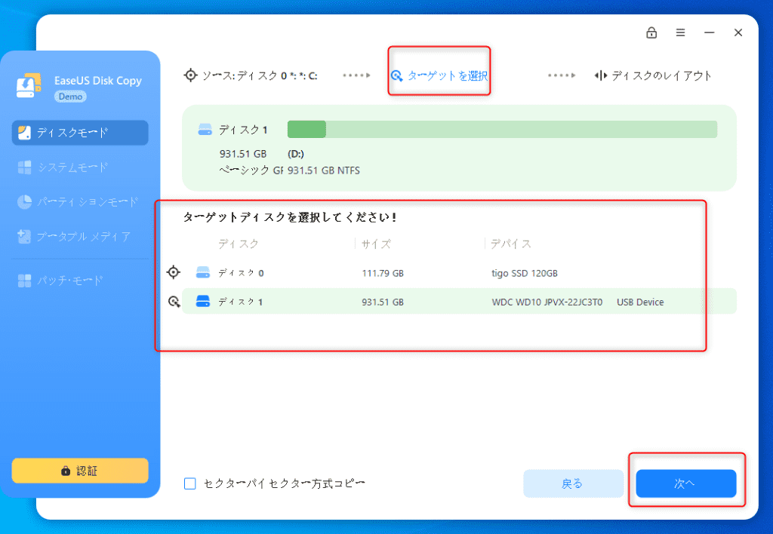Viewport: 773px width, 534px height.
Task: Click the source crosshair icon in step header
Action: [x=190, y=75]
